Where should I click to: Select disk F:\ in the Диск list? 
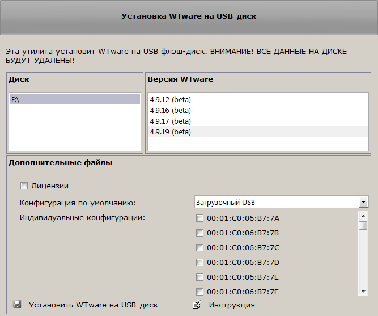click(75, 99)
